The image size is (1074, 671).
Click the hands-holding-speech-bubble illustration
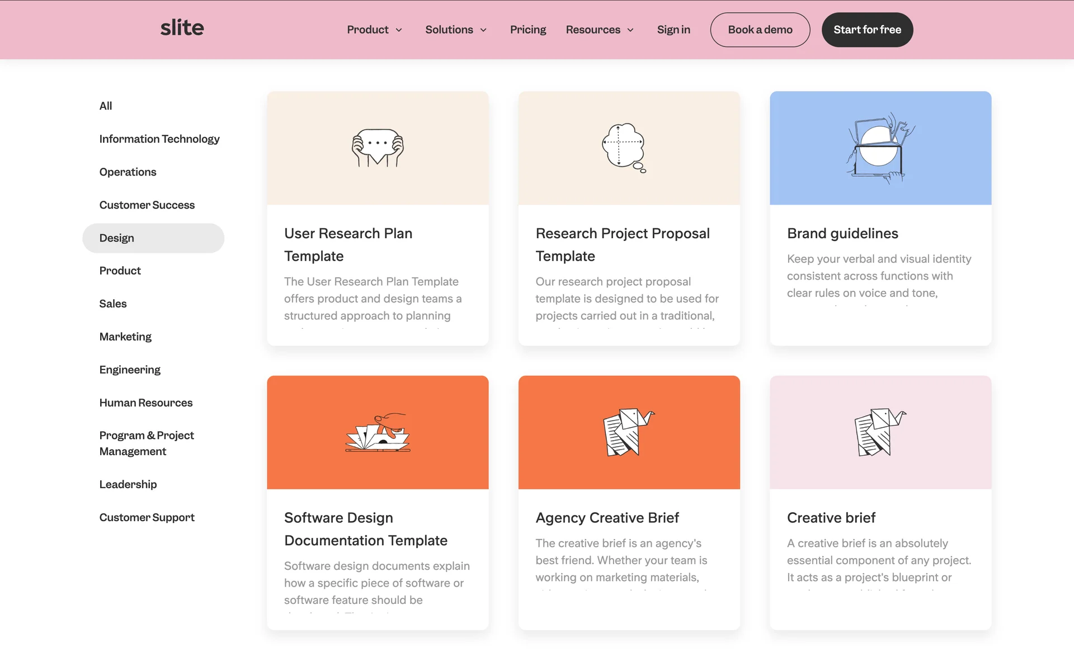378,148
